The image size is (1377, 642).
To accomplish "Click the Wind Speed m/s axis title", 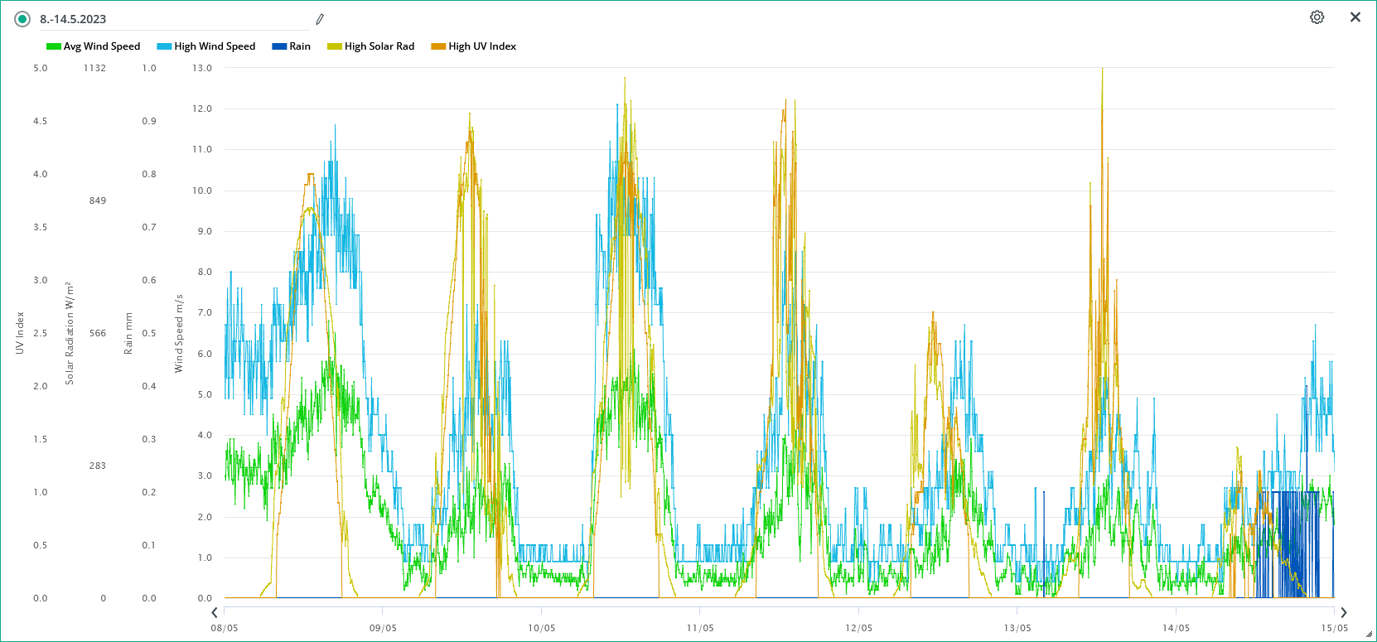I will [178, 333].
